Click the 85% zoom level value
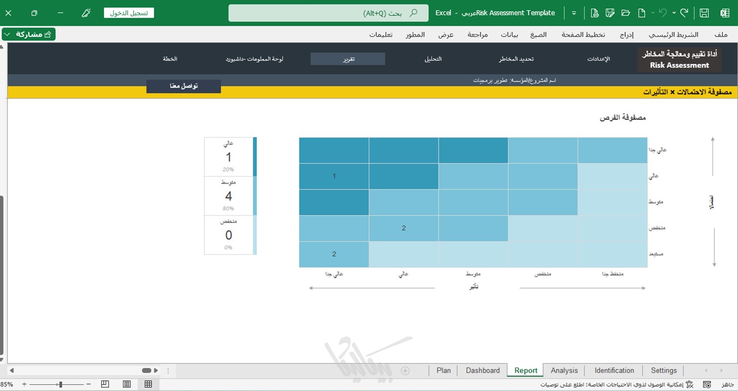 point(7,384)
